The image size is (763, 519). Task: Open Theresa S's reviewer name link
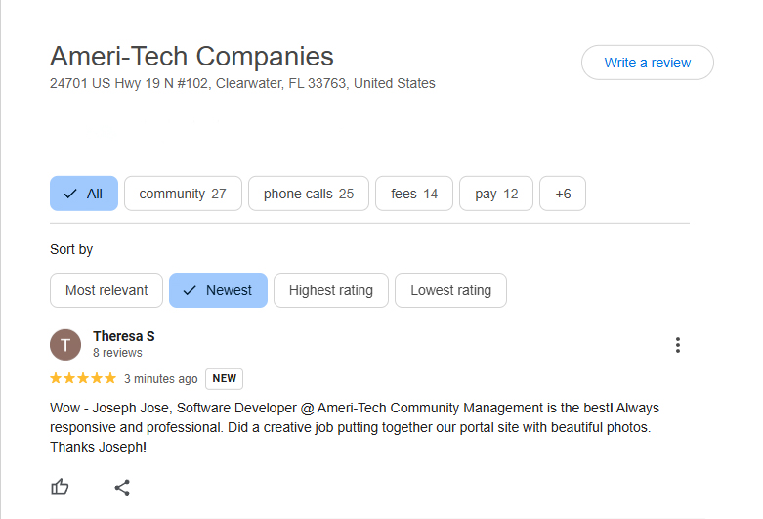(124, 336)
